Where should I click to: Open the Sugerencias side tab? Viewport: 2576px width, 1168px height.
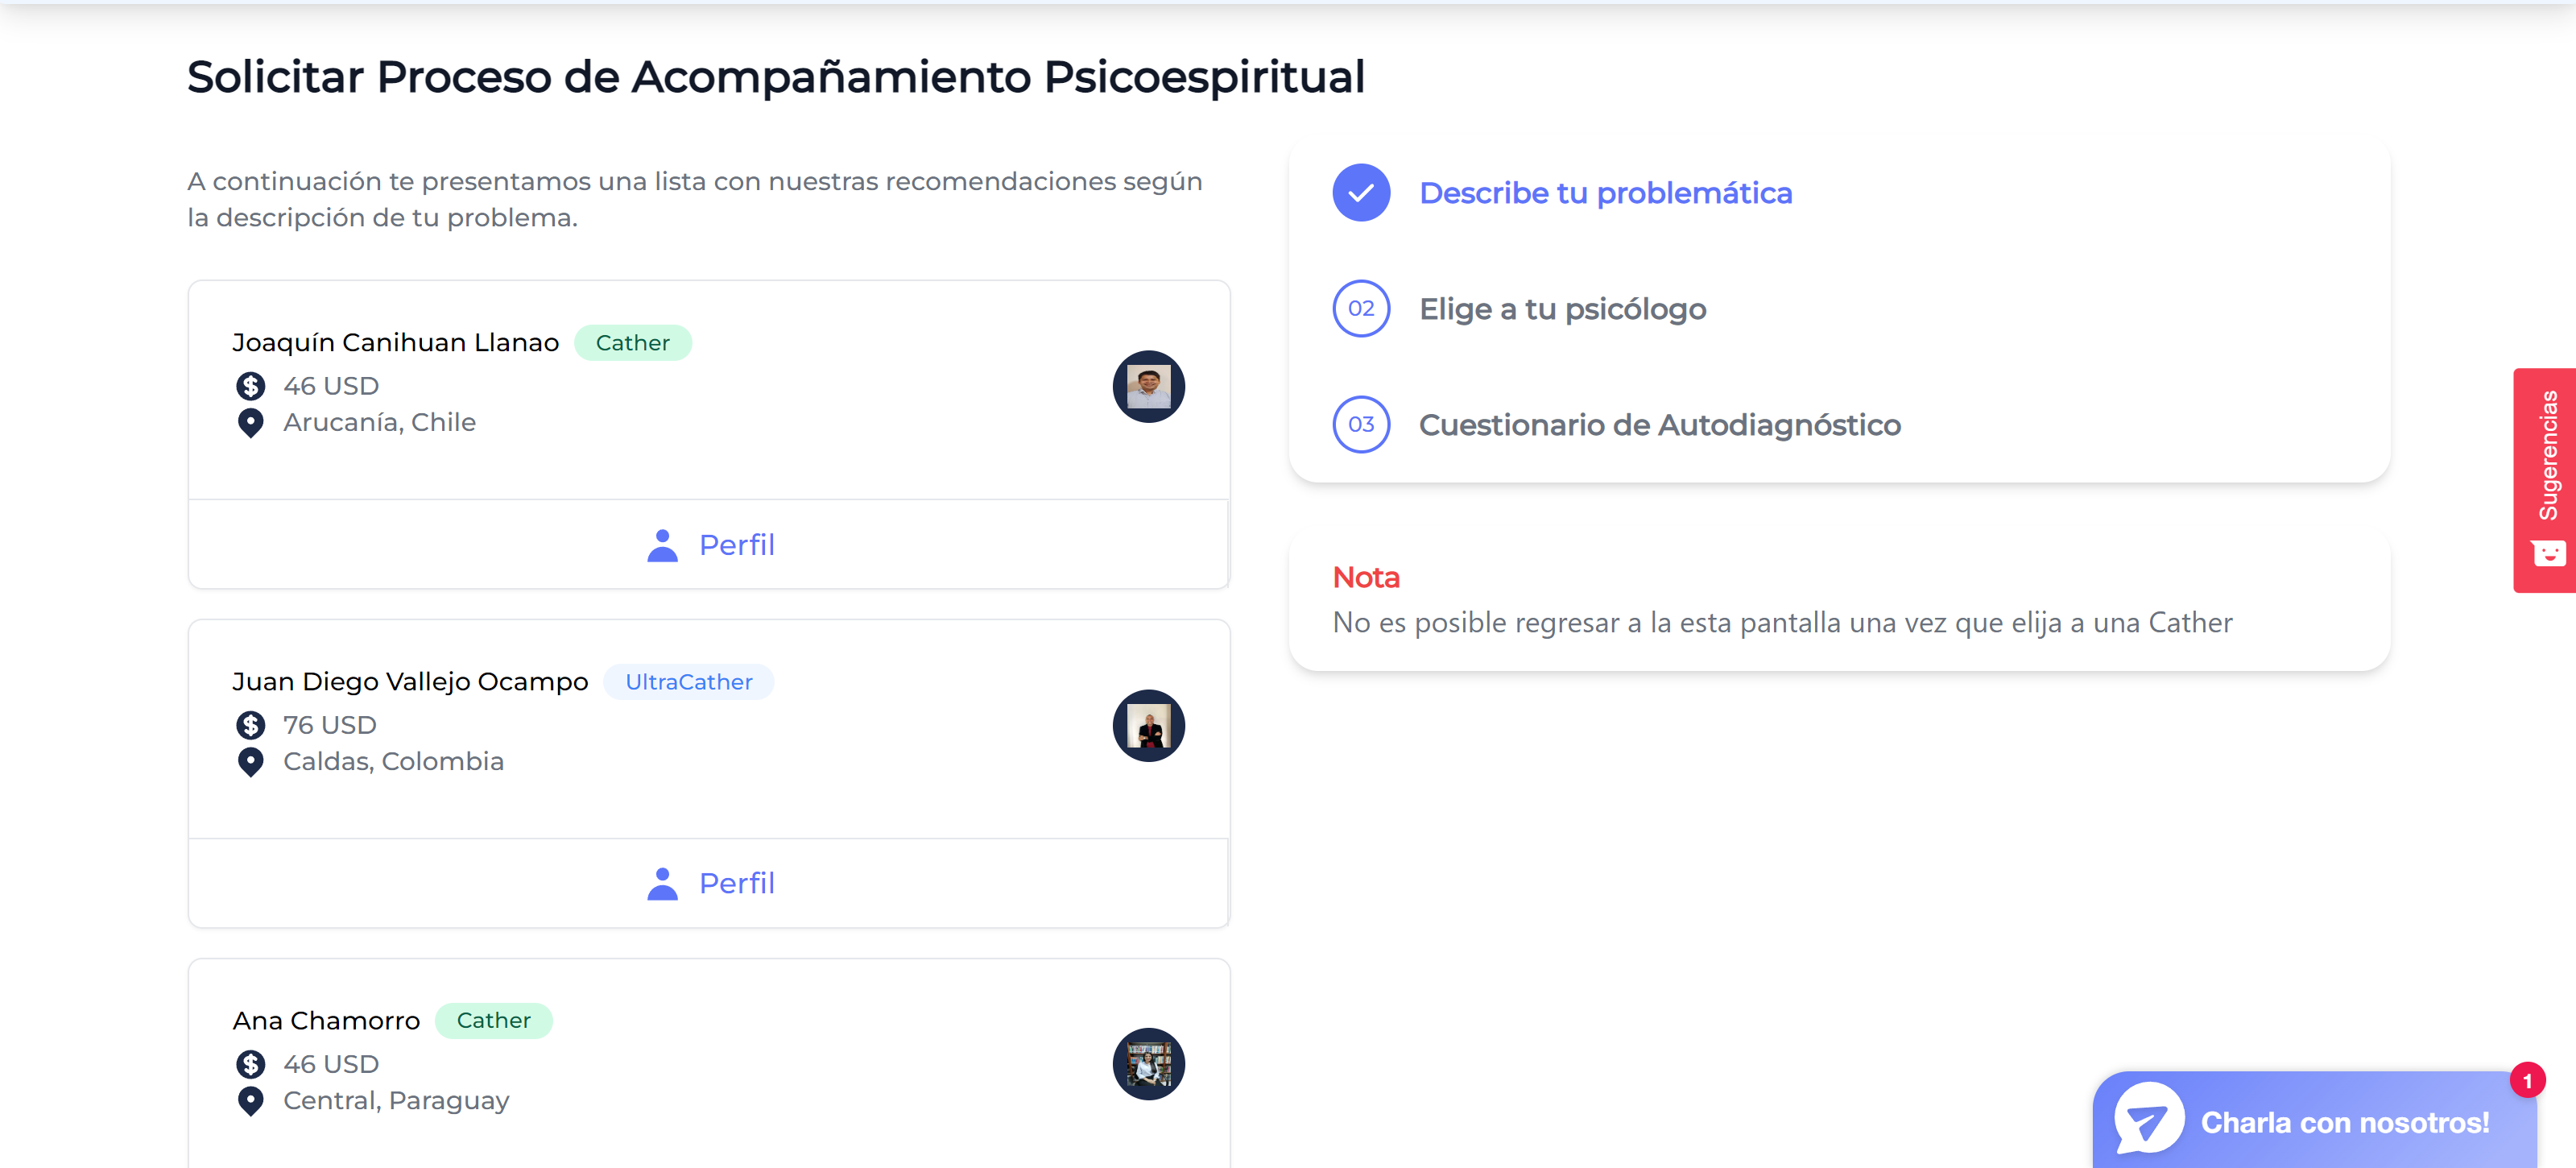pos(2544,480)
